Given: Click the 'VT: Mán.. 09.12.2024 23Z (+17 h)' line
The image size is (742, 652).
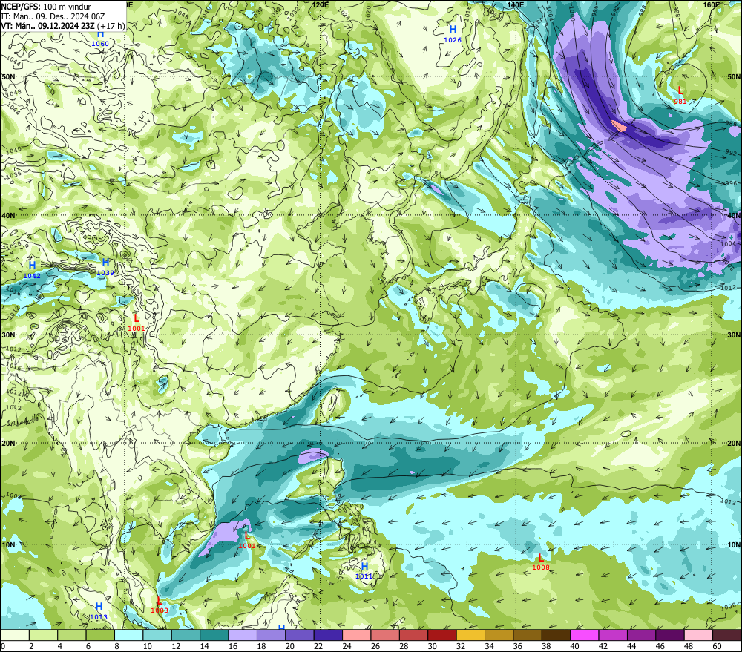Looking at the screenshot, I should point(63,25).
